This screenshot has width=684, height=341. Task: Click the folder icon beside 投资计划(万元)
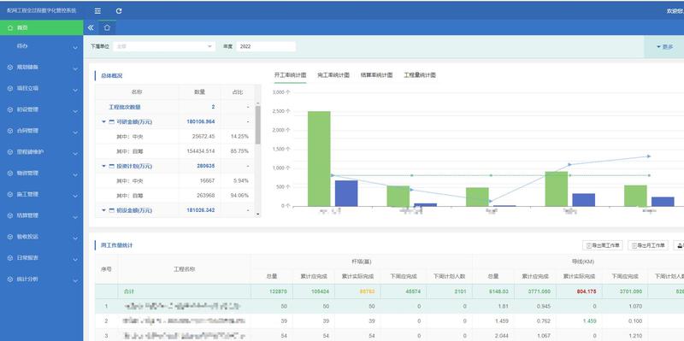[112, 166]
